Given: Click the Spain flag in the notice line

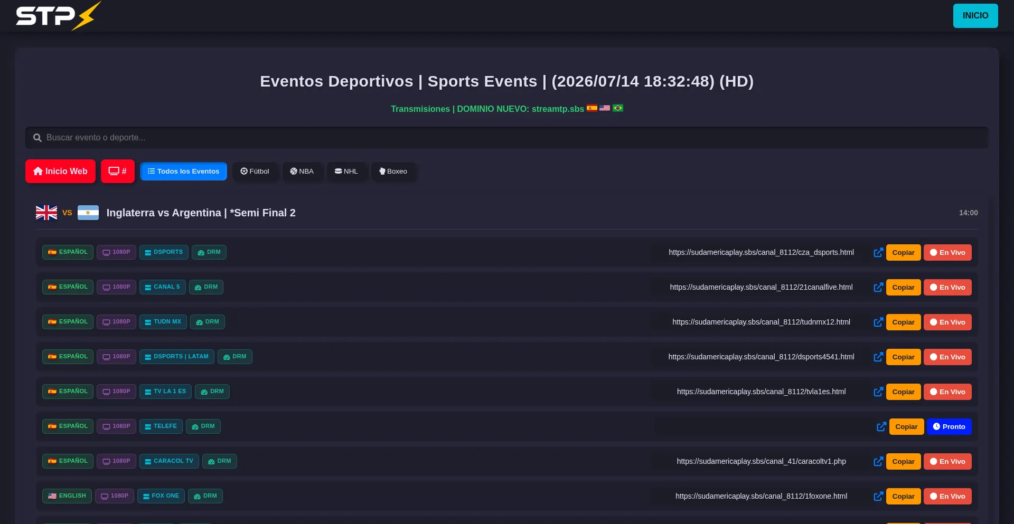Looking at the screenshot, I should (x=592, y=108).
